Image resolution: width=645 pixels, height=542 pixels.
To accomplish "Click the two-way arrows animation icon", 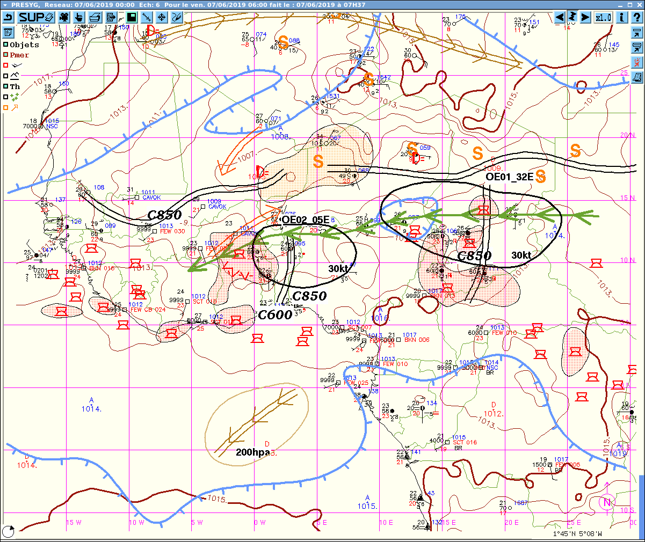I will 572,17.
